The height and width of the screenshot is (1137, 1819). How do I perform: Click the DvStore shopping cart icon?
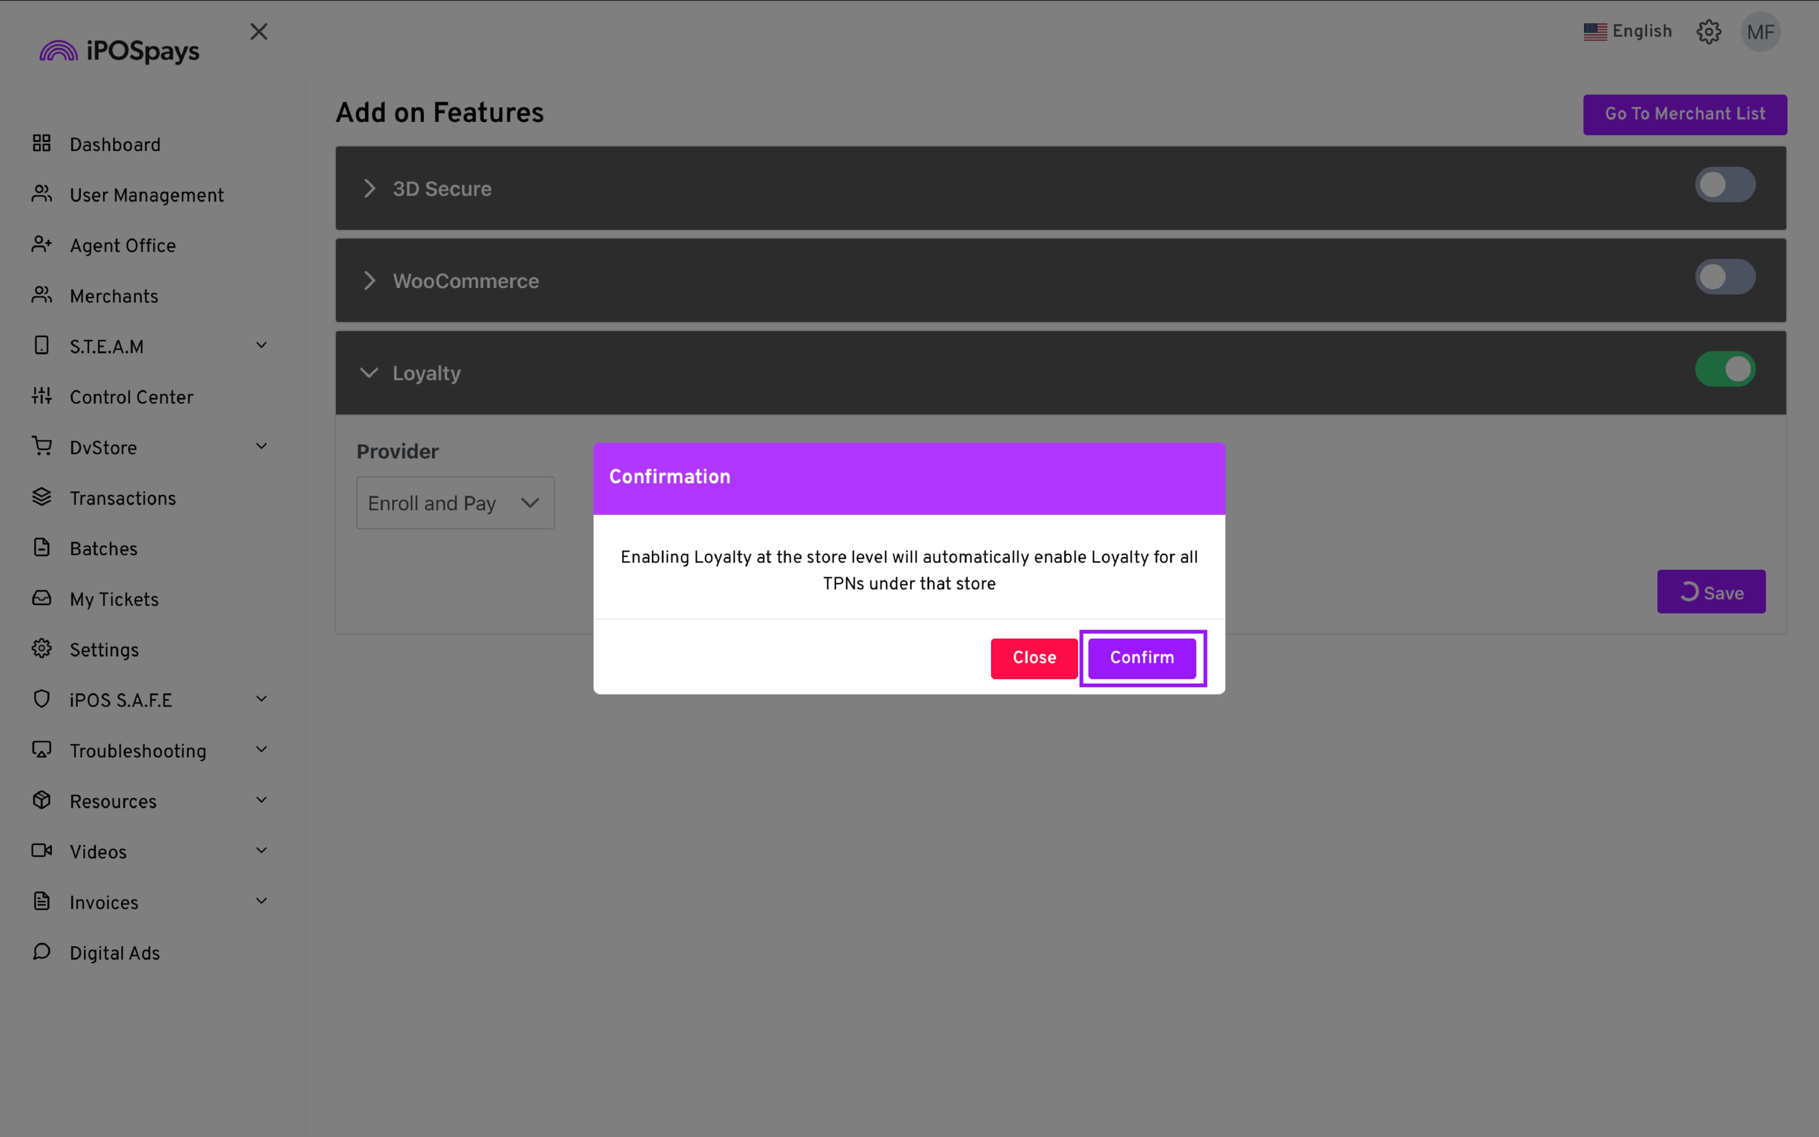pyautogui.click(x=41, y=446)
